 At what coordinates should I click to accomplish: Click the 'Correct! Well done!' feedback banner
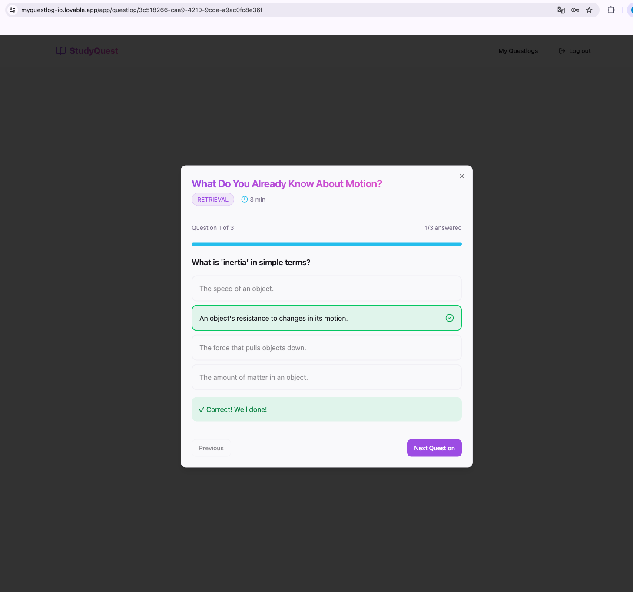(x=327, y=409)
